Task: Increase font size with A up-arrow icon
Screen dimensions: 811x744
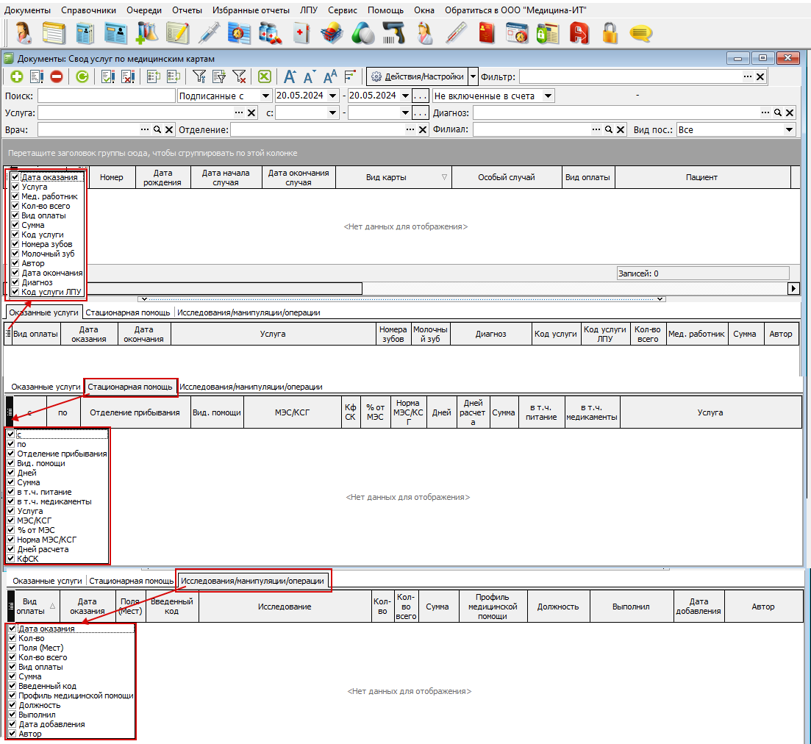Action: (x=290, y=77)
